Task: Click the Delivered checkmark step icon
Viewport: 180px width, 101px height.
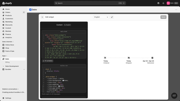Action: [152, 58]
